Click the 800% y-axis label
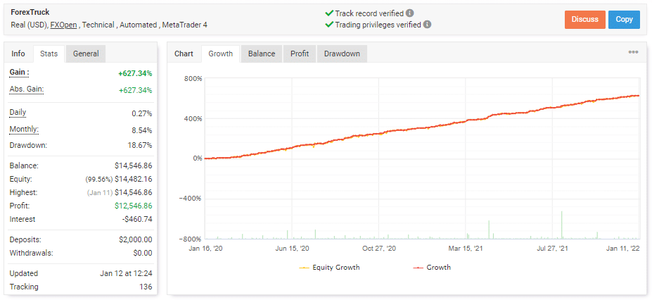This screenshot has width=652, height=300. (x=193, y=79)
